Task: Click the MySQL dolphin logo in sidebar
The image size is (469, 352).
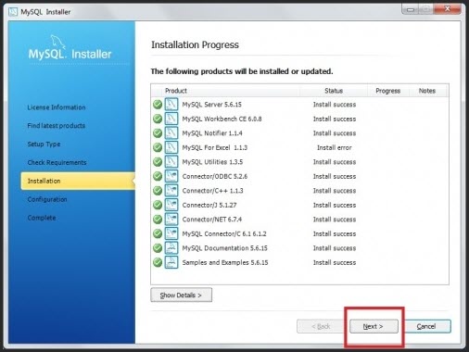Action: click(58, 42)
